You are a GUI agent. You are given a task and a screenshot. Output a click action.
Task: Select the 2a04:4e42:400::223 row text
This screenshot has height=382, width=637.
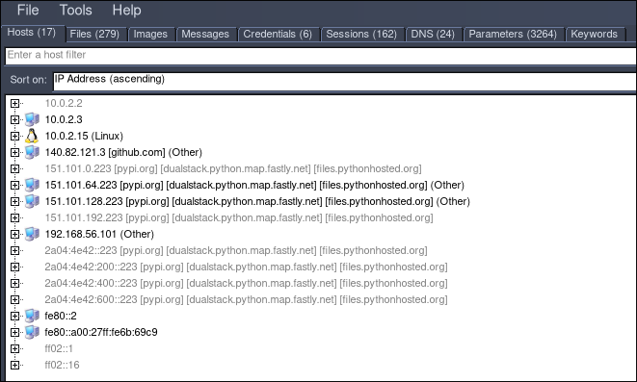(246, 283)
